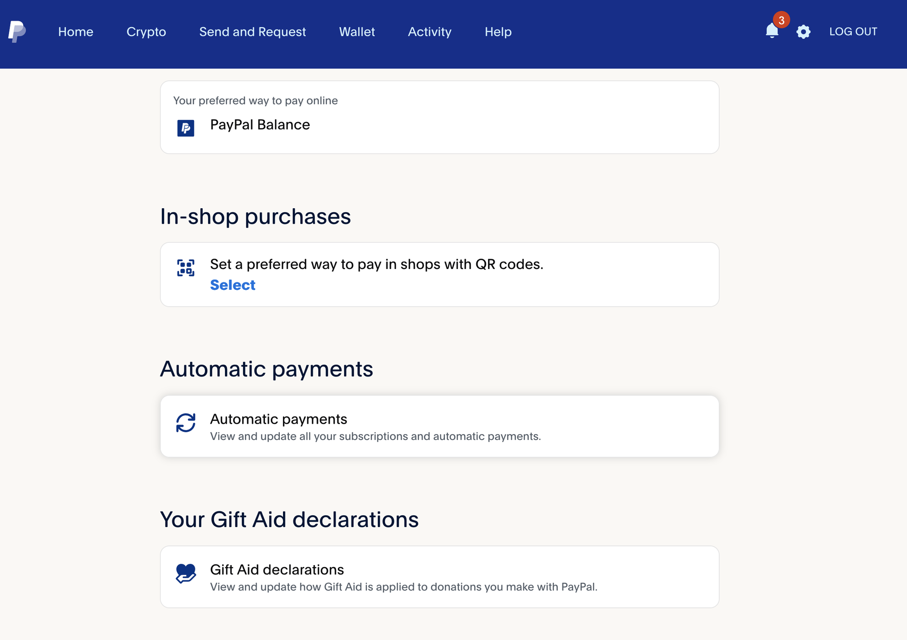Open the notifications bell icon
This screenshot has width=907, height=640.
(772, 31)
